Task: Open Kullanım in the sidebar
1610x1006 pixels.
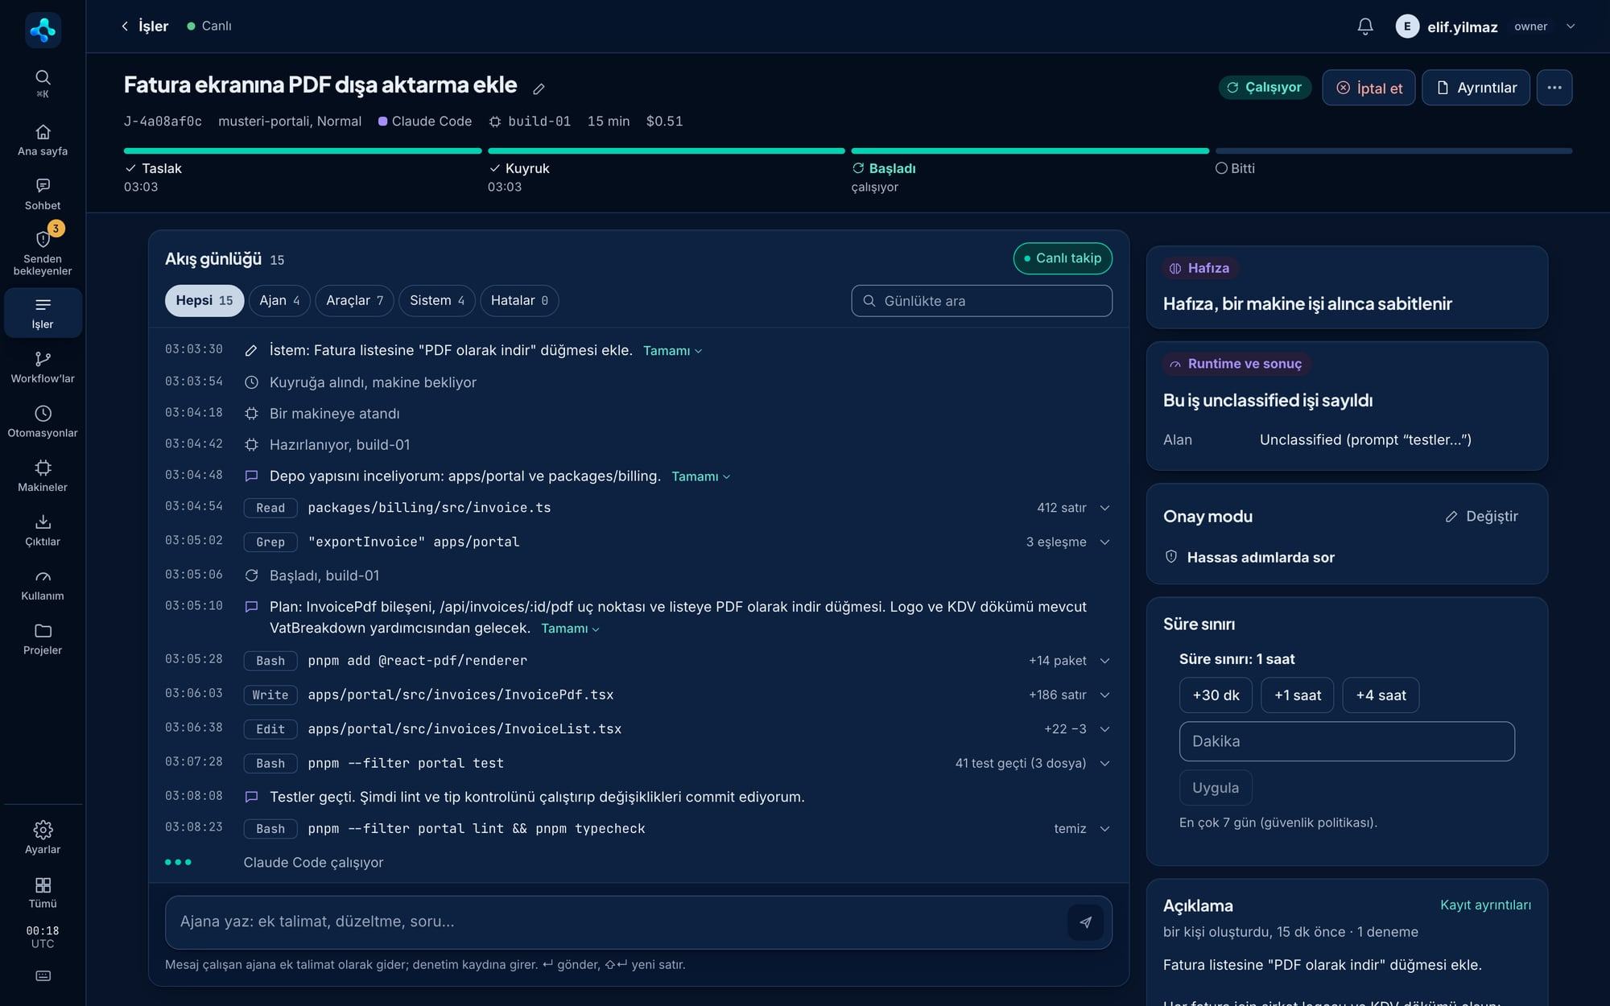Action: click(43, 584)
